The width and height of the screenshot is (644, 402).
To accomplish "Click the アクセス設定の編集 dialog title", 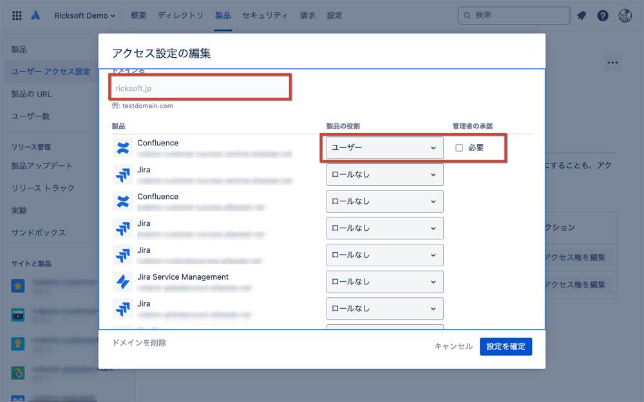I will coord(162,53).
